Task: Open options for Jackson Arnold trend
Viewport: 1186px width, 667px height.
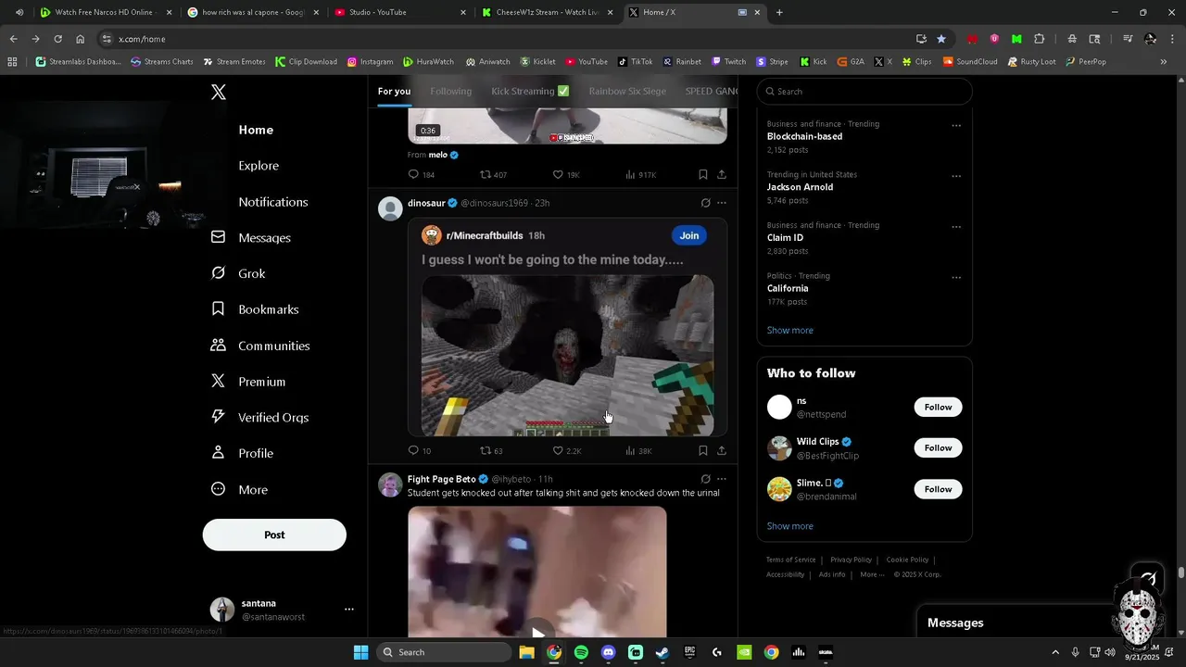Action: 956,176
